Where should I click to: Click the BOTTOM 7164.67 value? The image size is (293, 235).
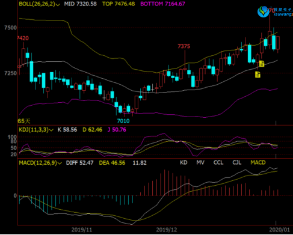click(162, 4)
